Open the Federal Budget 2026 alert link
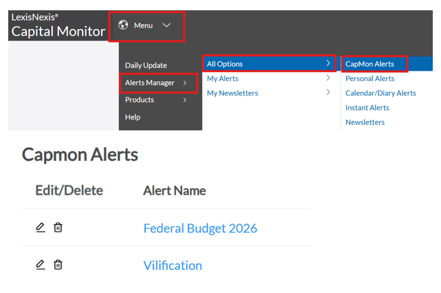 200,228
